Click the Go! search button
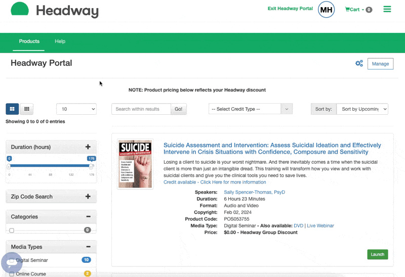Screen dimensions: 405x277 tap(179, 109)
